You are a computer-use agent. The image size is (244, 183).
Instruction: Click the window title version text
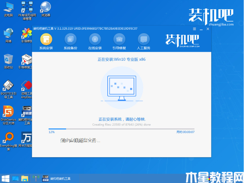point(85,29)
